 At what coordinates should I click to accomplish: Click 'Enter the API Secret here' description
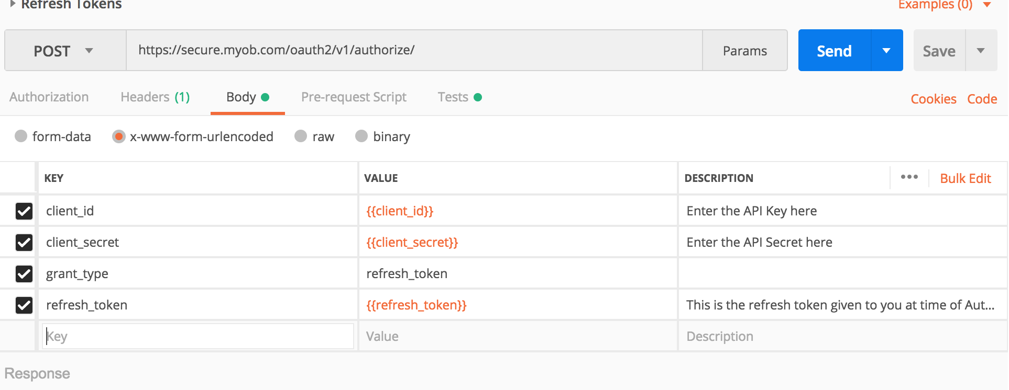coord(759,243)
